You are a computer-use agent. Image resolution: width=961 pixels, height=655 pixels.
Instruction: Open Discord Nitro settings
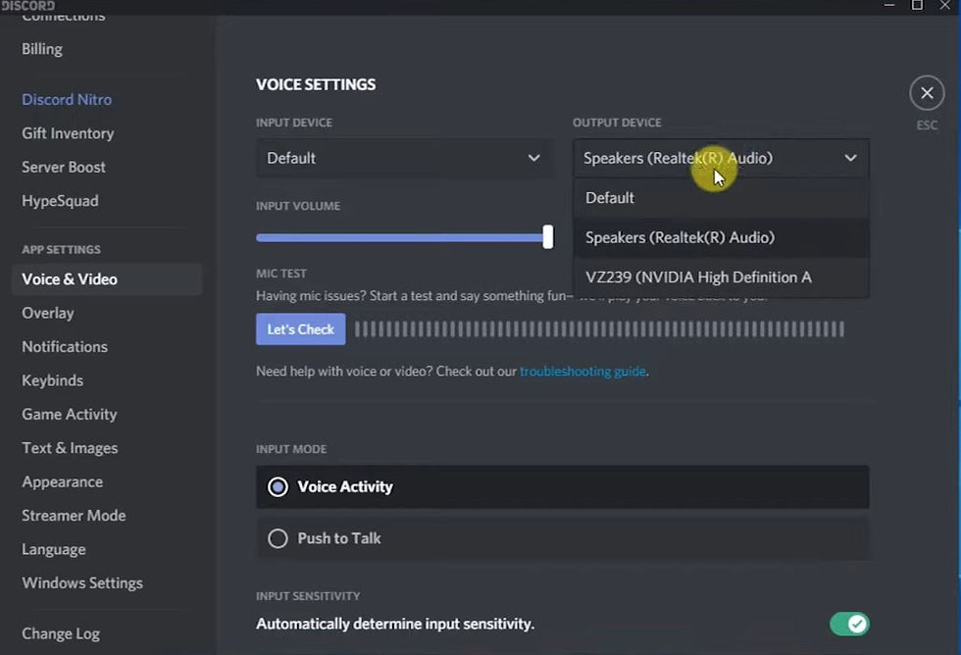67,99
